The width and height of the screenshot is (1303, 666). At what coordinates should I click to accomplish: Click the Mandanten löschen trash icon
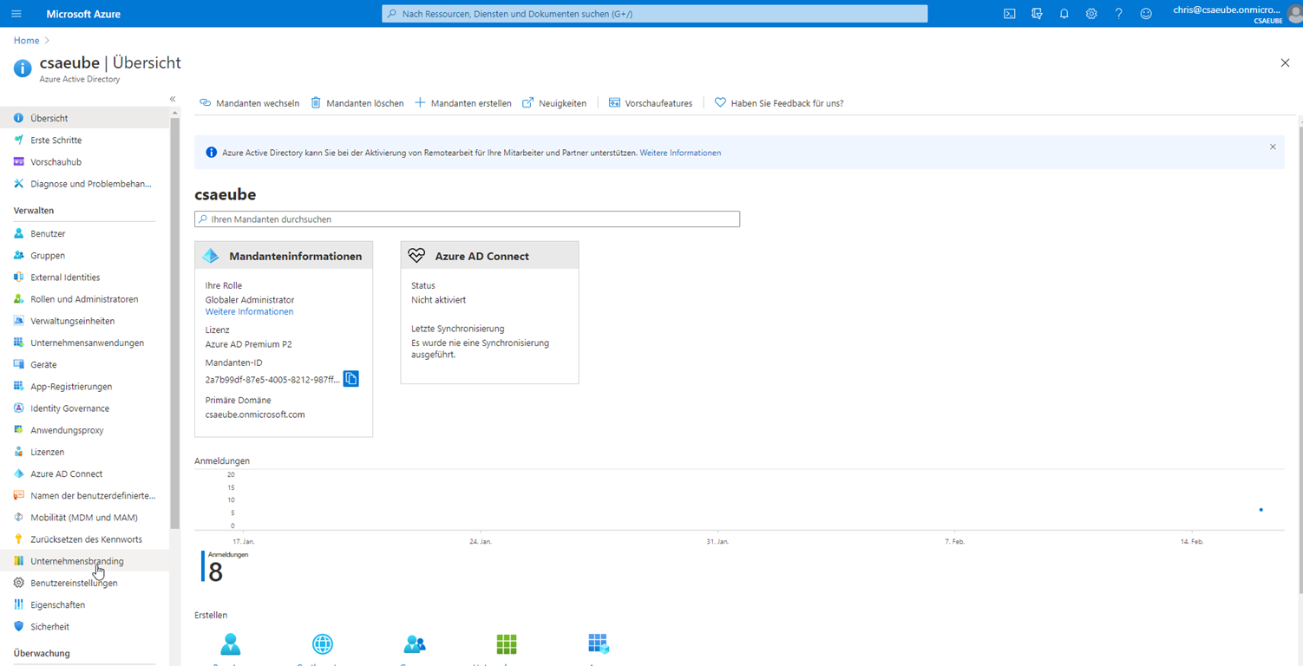point(316,102)
